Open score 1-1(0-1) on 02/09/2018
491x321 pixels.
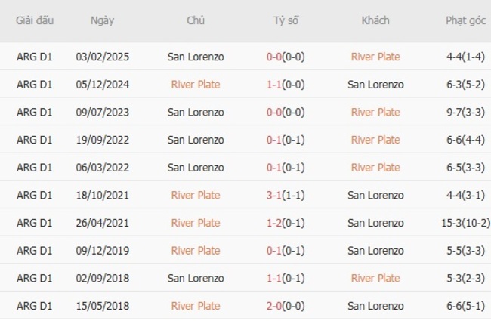click(x=286, y=278)
